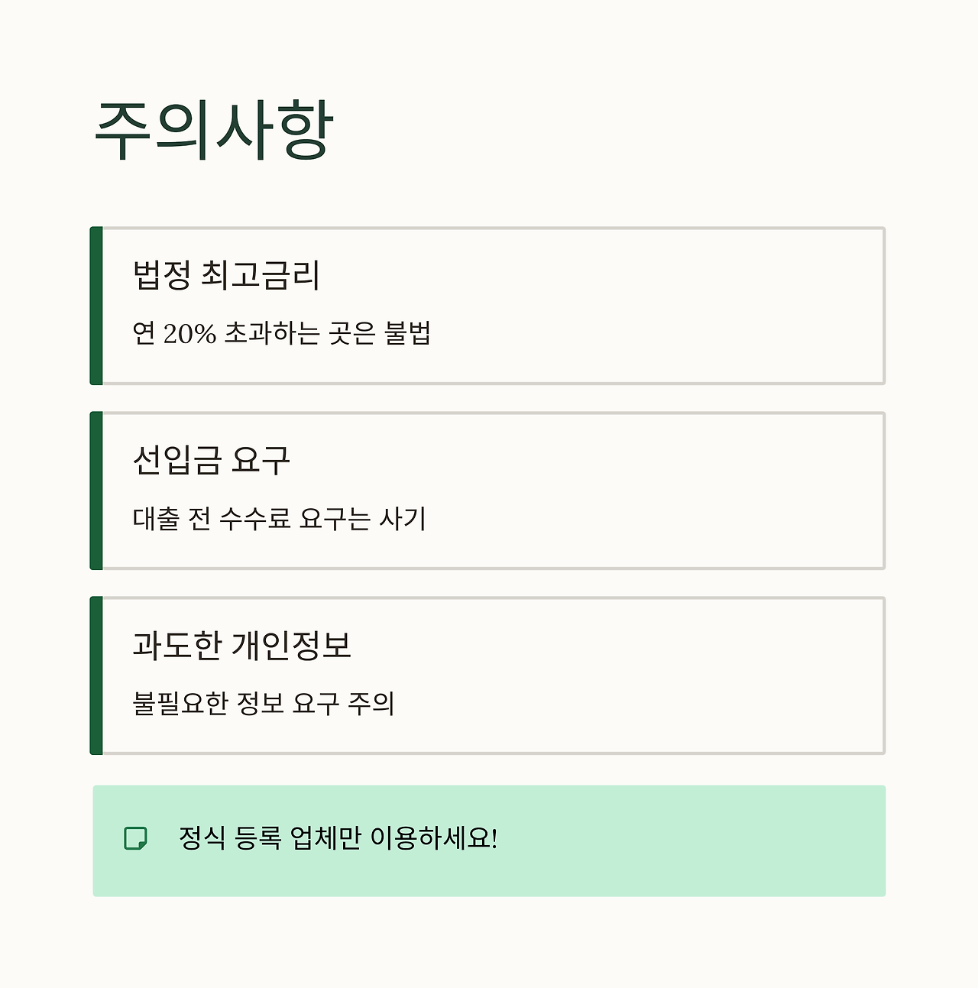Click the word 불법 in the first card

(x=408, y=333)
